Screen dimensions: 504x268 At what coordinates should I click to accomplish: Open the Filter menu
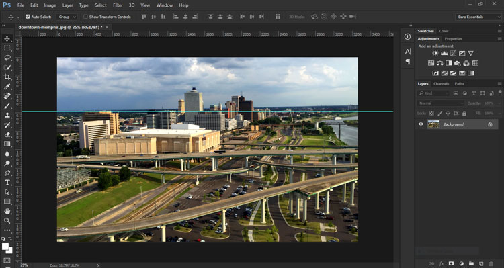coord(118,5)
